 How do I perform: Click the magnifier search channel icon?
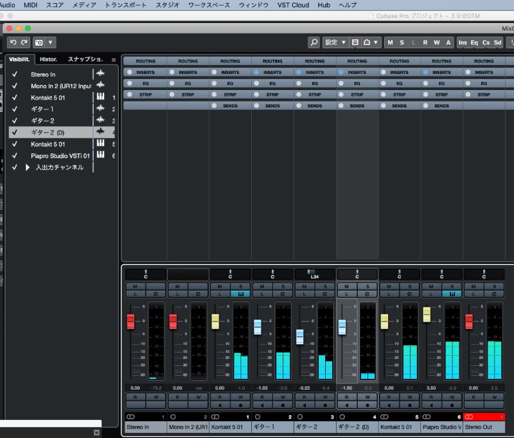coord(314,42)
